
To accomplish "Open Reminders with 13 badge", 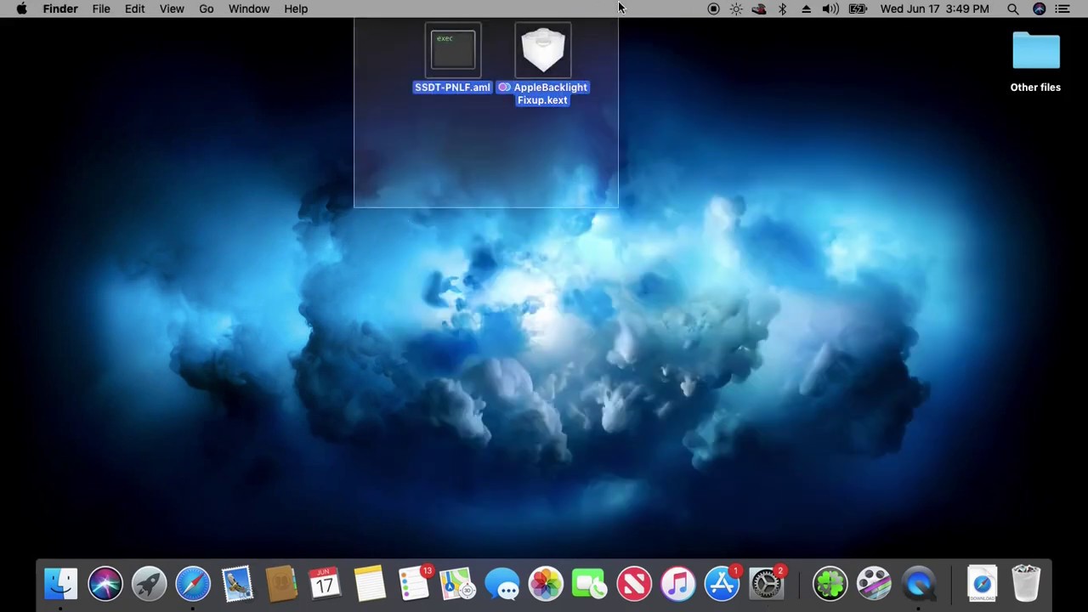I will click(x=414, y=584).
